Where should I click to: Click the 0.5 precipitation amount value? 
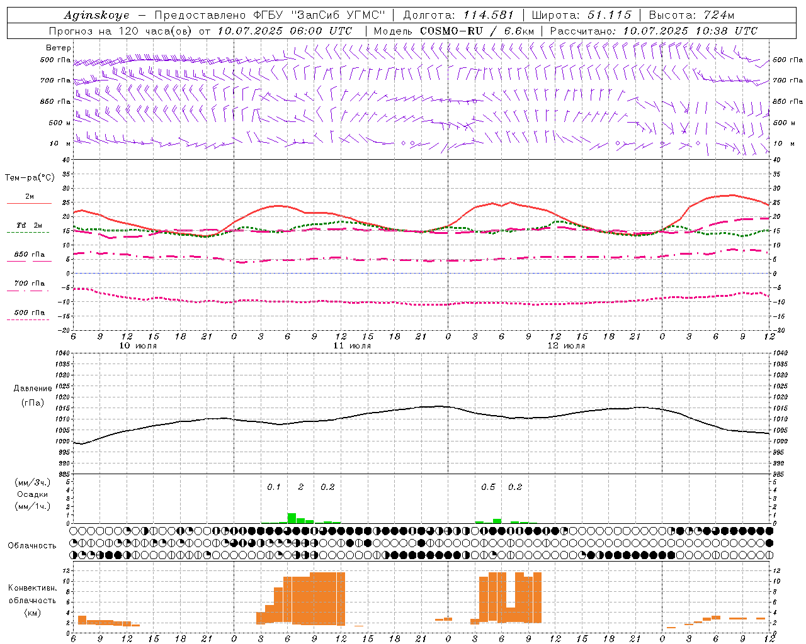488,487
